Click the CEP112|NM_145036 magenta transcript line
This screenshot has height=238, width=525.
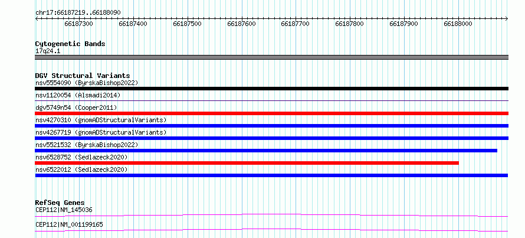[271, 215]
